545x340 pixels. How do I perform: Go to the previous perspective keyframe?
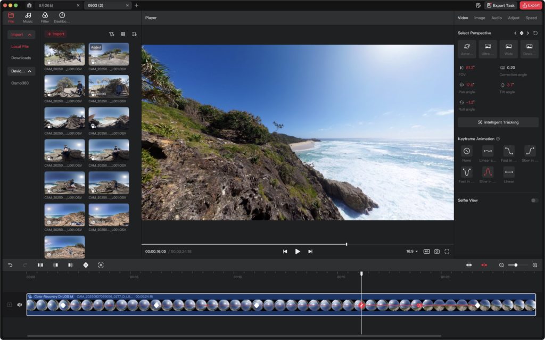(x=515, y=33)
